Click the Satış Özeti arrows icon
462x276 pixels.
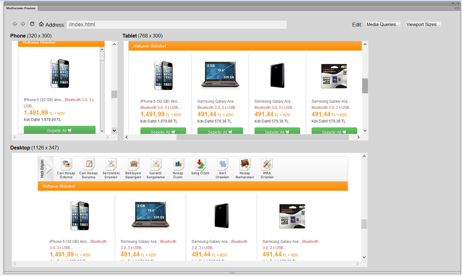(x=200, y=164)
